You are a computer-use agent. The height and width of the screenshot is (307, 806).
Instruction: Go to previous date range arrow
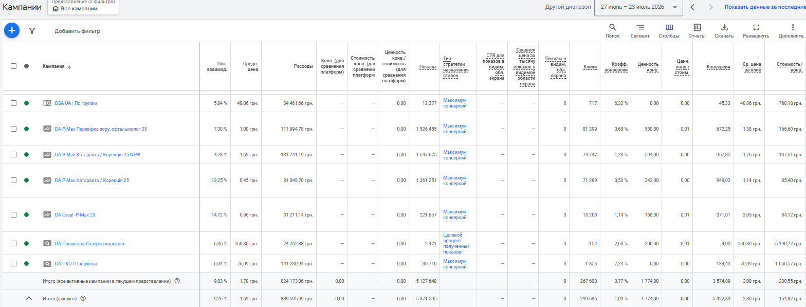[x=692, y=7]
